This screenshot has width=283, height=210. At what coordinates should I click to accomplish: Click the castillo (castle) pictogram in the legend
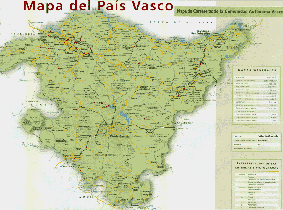242,193
